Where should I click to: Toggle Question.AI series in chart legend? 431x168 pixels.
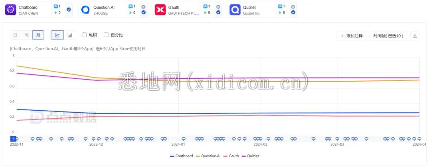point(208,156)
